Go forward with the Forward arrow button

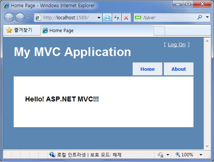pos(20,18)
